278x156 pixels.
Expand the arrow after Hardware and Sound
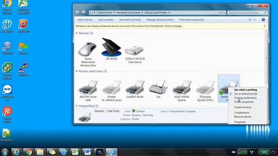142,13
